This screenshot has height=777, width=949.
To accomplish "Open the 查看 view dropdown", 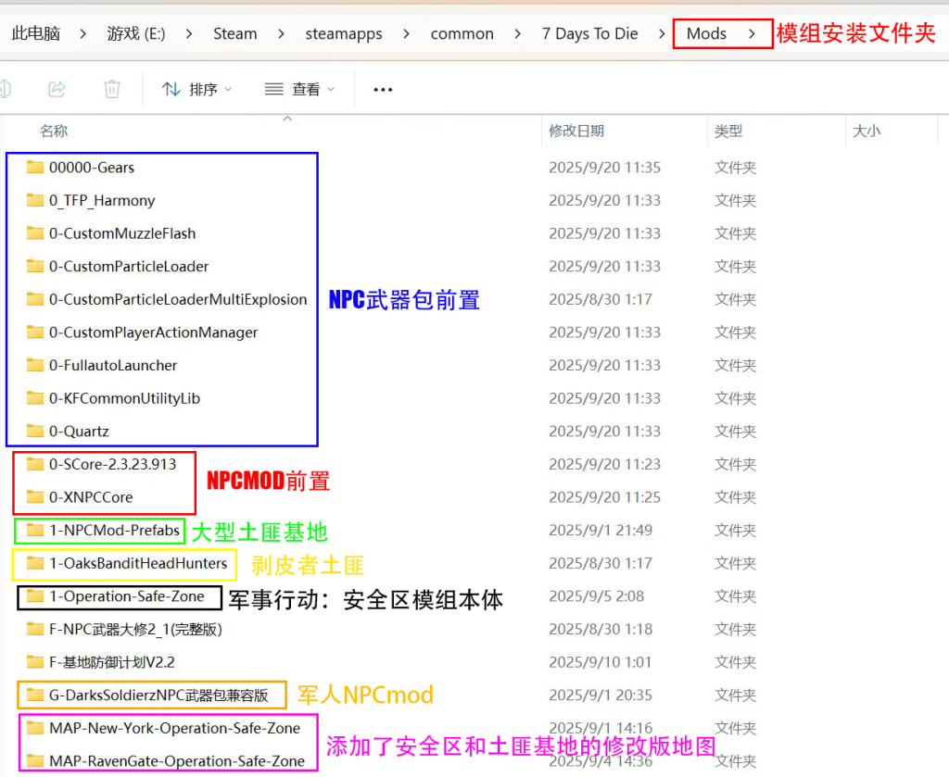I will pos(299,90).
